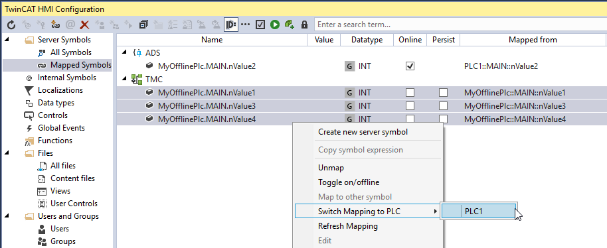Click the star-with-play-arrow toolbar icon

tap(129, 25)
